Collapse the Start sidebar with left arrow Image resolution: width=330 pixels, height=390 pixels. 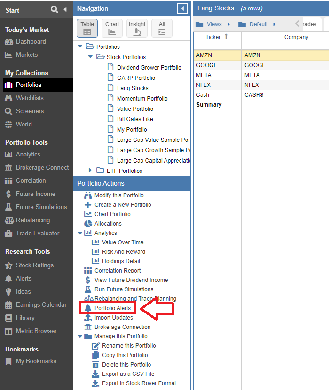click(x=65, y=9)
